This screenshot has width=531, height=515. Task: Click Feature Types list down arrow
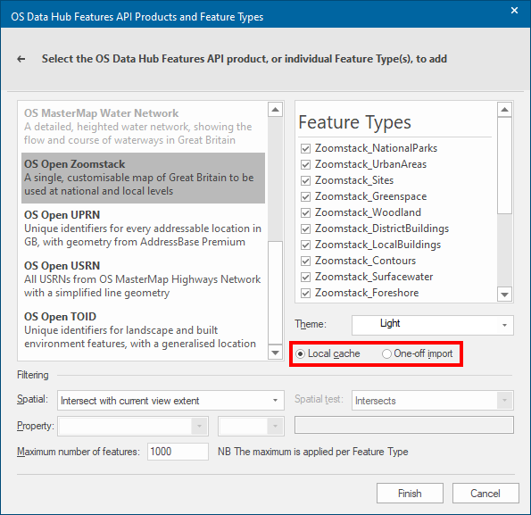[x=504, y=295]
